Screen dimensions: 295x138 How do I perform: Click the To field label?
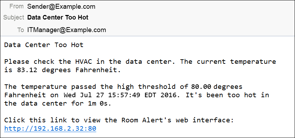[21, 30]
